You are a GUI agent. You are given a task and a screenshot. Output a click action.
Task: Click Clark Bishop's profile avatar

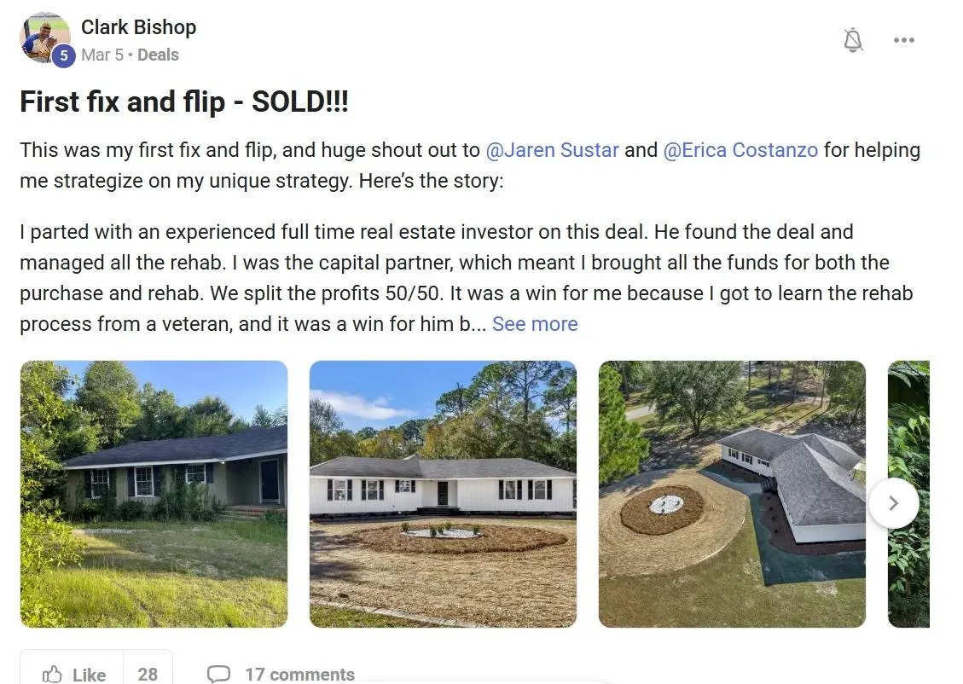[x=44, y=37]
